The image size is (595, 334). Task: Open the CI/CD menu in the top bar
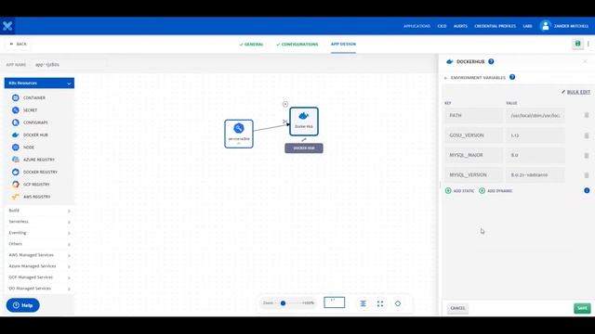click(442, 26)
